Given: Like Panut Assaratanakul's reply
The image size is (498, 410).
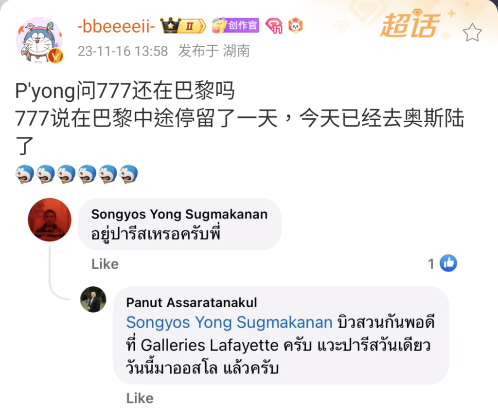Looking at the screenshot, I should tap(140, 398).
